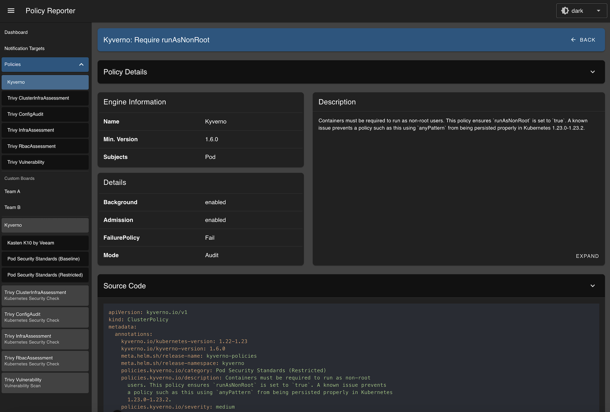
Task: Click the Subjects value Pod
Action: [x=210, y=157]
